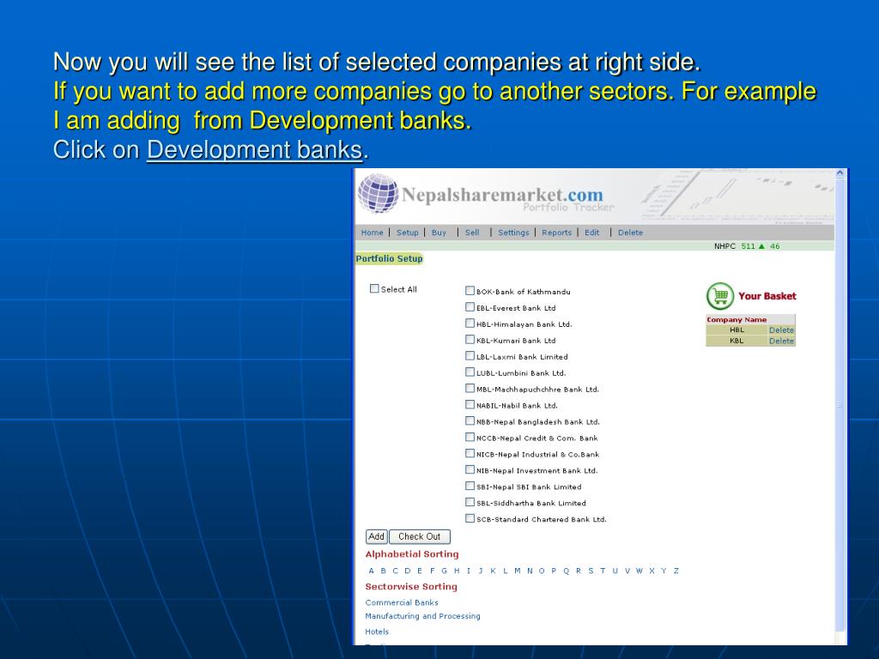
Task: Click the page's vertical scrollbar thumb
Action: pos(840,405)
